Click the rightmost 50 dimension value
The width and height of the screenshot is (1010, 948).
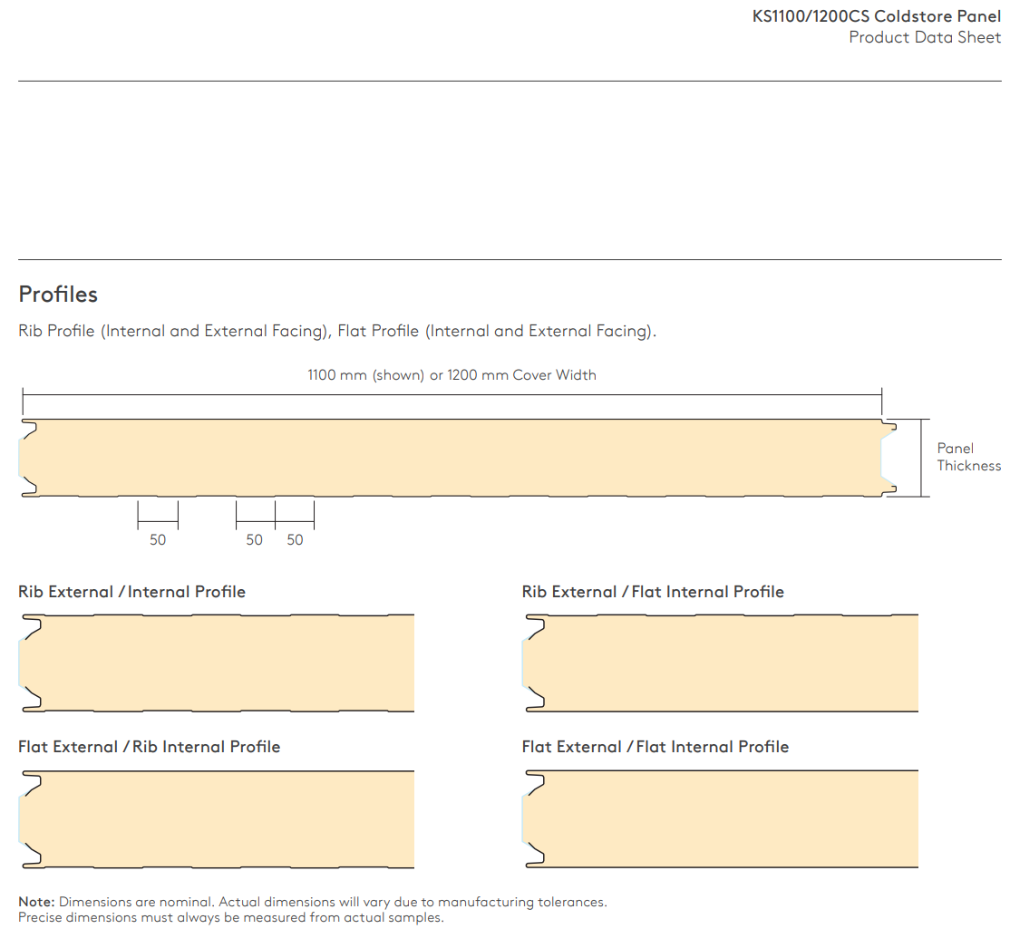tap(295, 540)
